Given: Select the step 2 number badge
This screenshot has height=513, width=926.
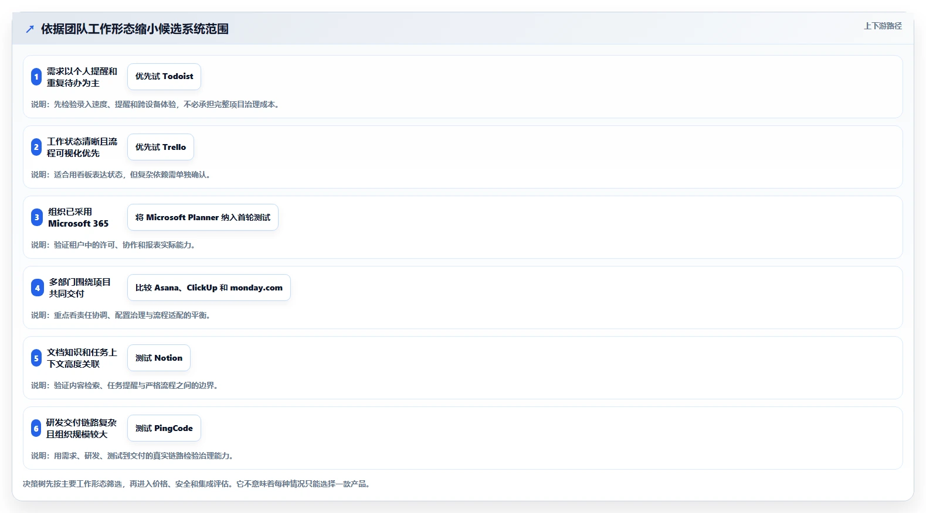Looking at the screenshot, I should tap(36, 147).
